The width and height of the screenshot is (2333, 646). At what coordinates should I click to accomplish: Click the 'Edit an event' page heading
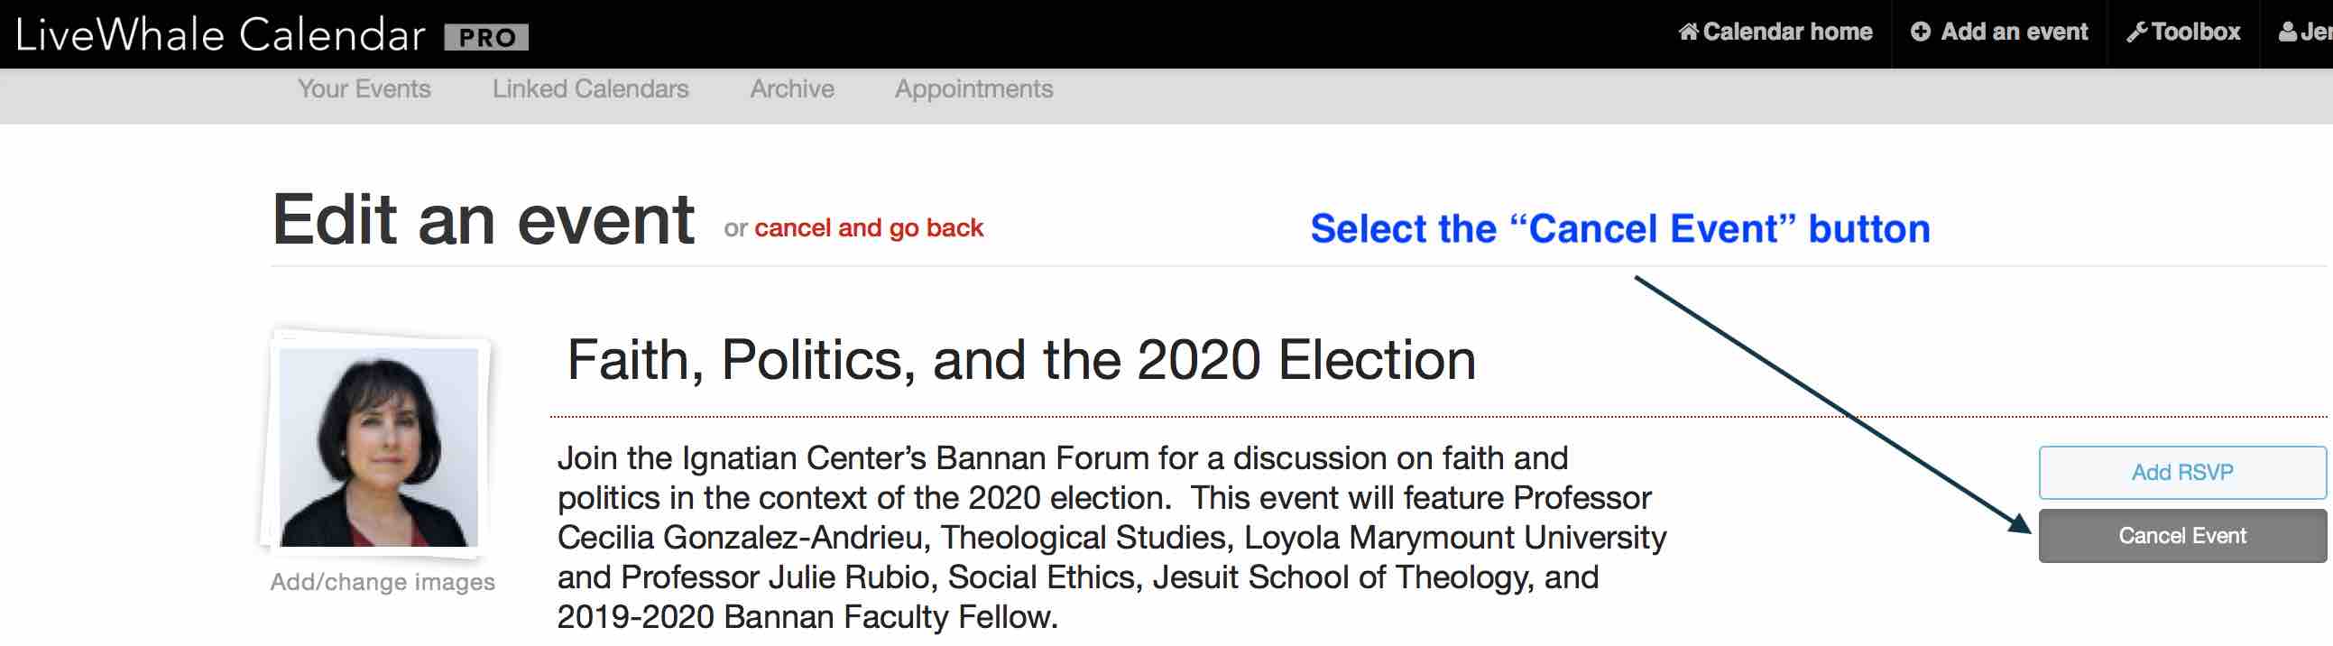coord(483,220)
